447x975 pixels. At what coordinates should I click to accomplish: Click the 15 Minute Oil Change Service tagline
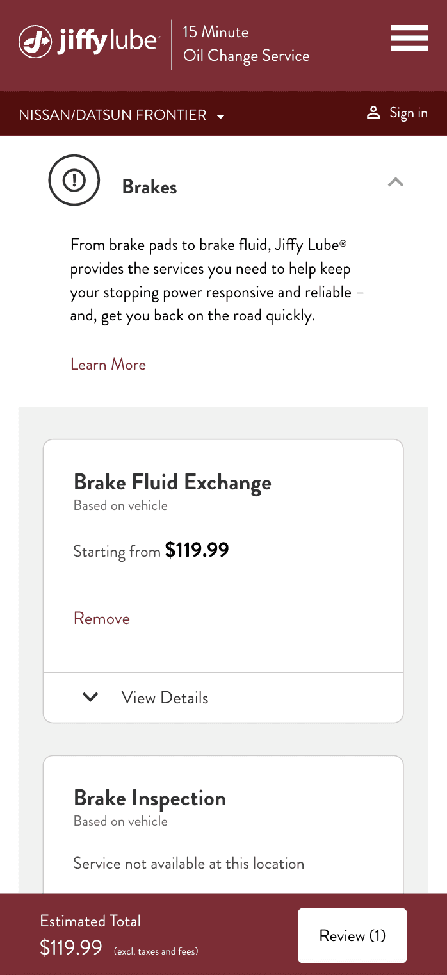point(246,44)
